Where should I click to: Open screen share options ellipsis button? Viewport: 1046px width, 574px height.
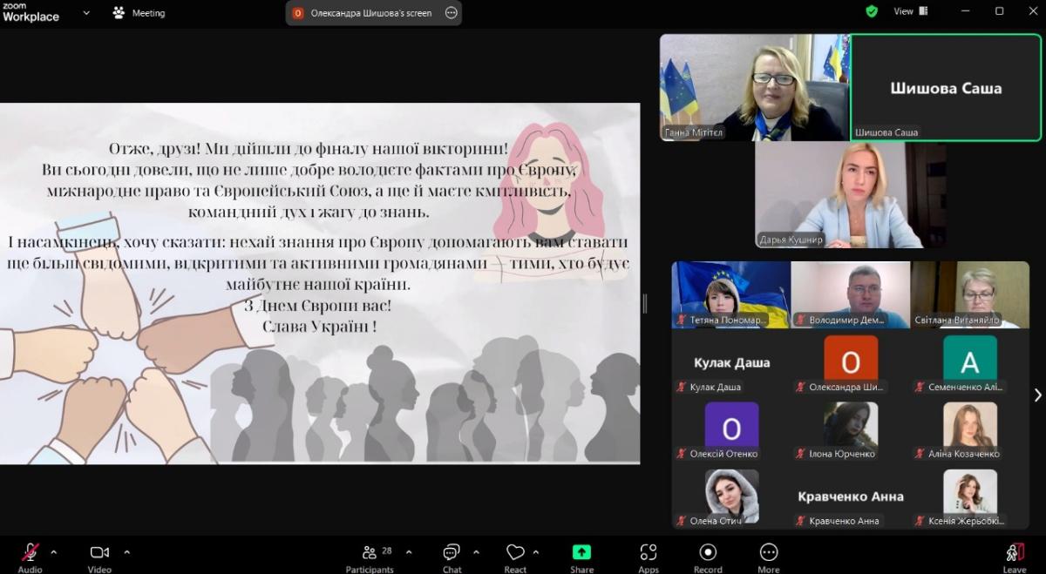(451, 13)
